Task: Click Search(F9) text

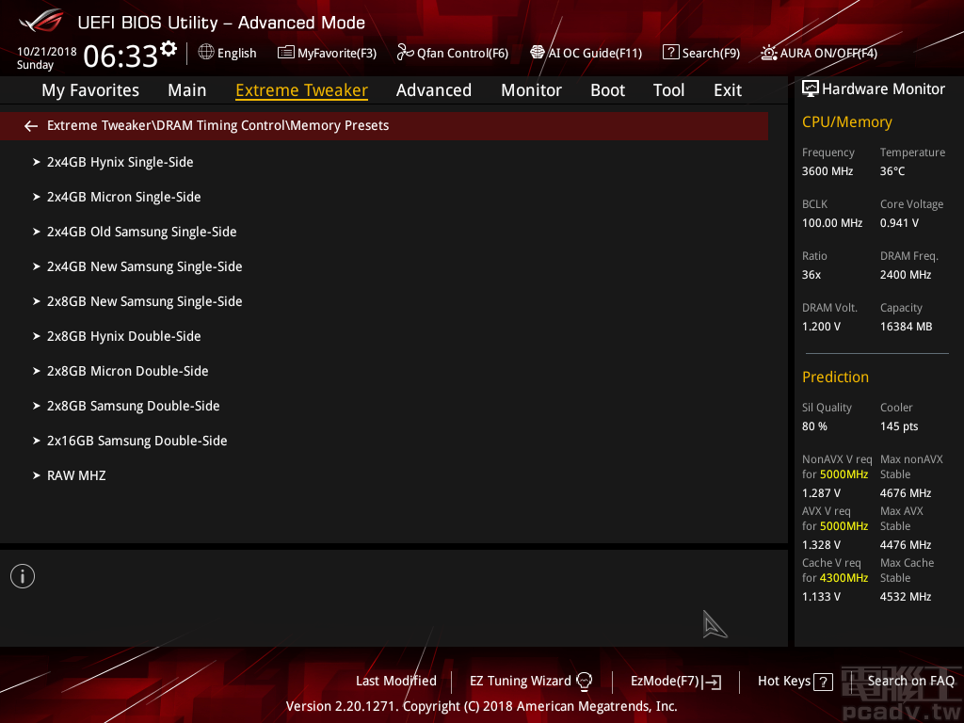Action: [711, 54]
